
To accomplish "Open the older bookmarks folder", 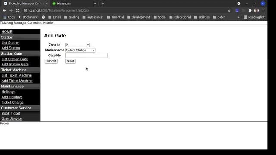I will [219, 17].
